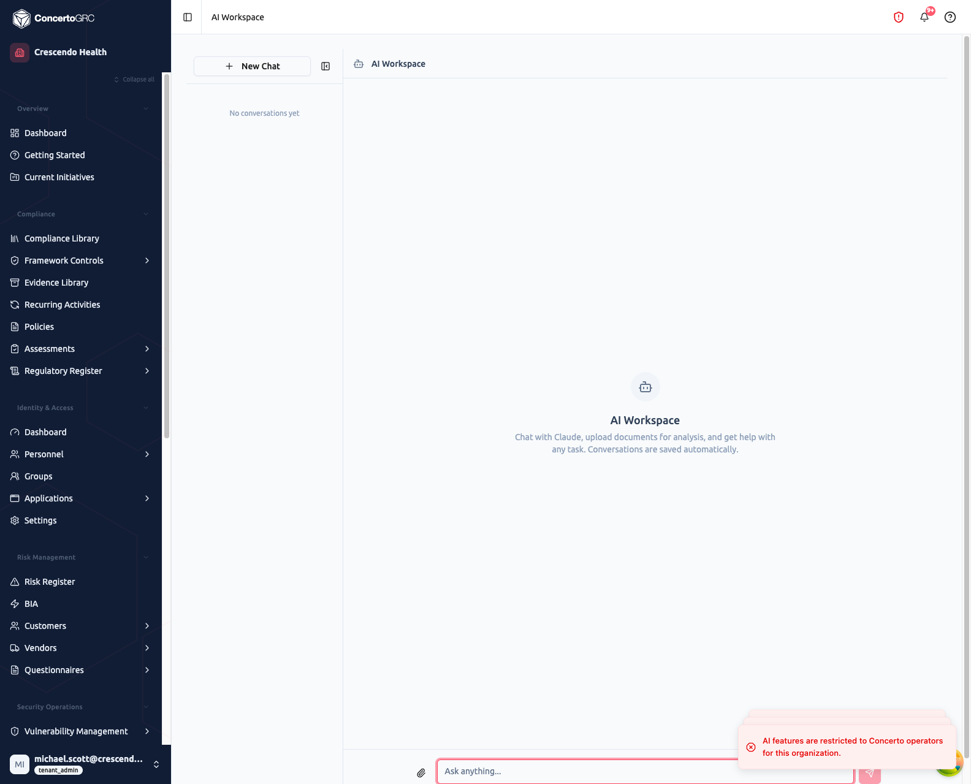Expand Regulatory Register submenu
The height and width of the screenshot is (784, 971).
tap(147, 371)
